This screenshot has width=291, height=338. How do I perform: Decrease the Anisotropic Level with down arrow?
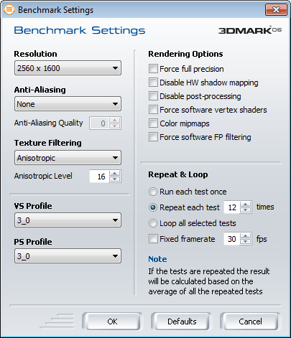[115, 179]
